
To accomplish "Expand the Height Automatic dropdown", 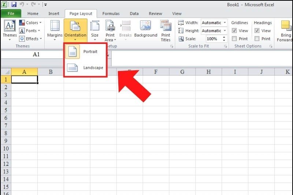I will pos(225,31).
